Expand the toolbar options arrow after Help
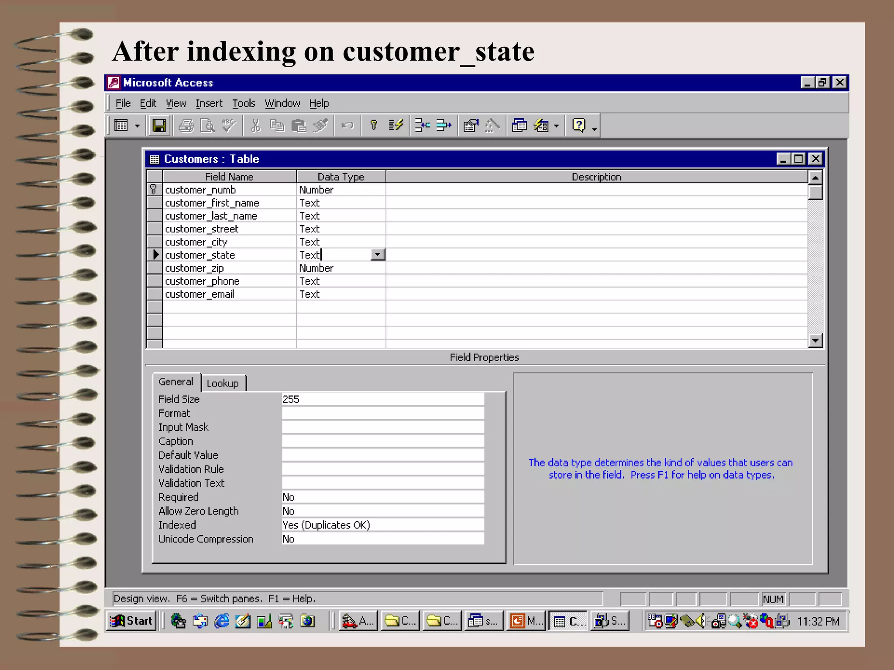 594,129
